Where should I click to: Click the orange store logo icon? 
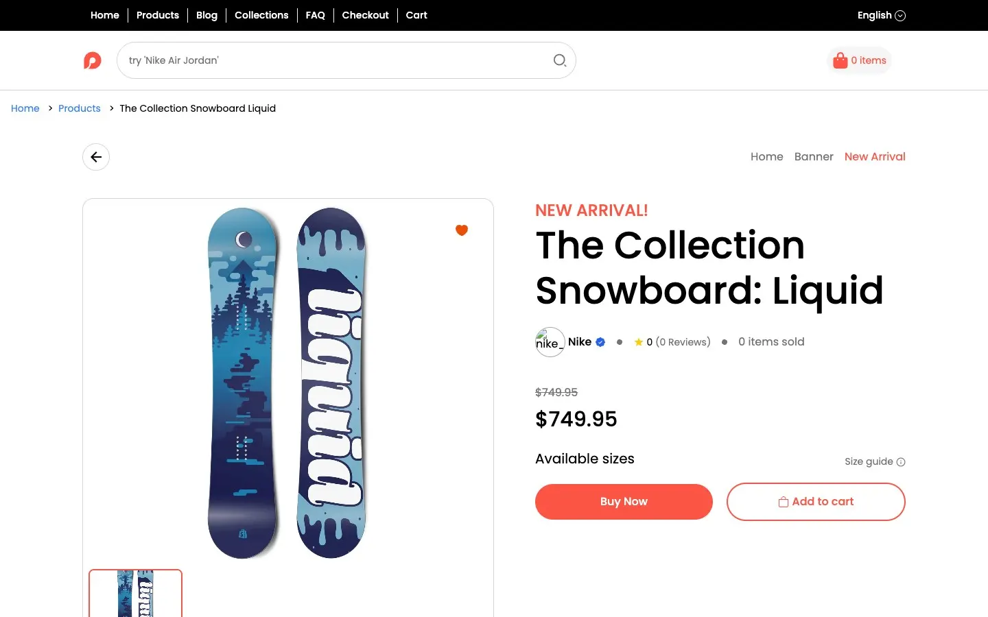[x=93, y=60]
